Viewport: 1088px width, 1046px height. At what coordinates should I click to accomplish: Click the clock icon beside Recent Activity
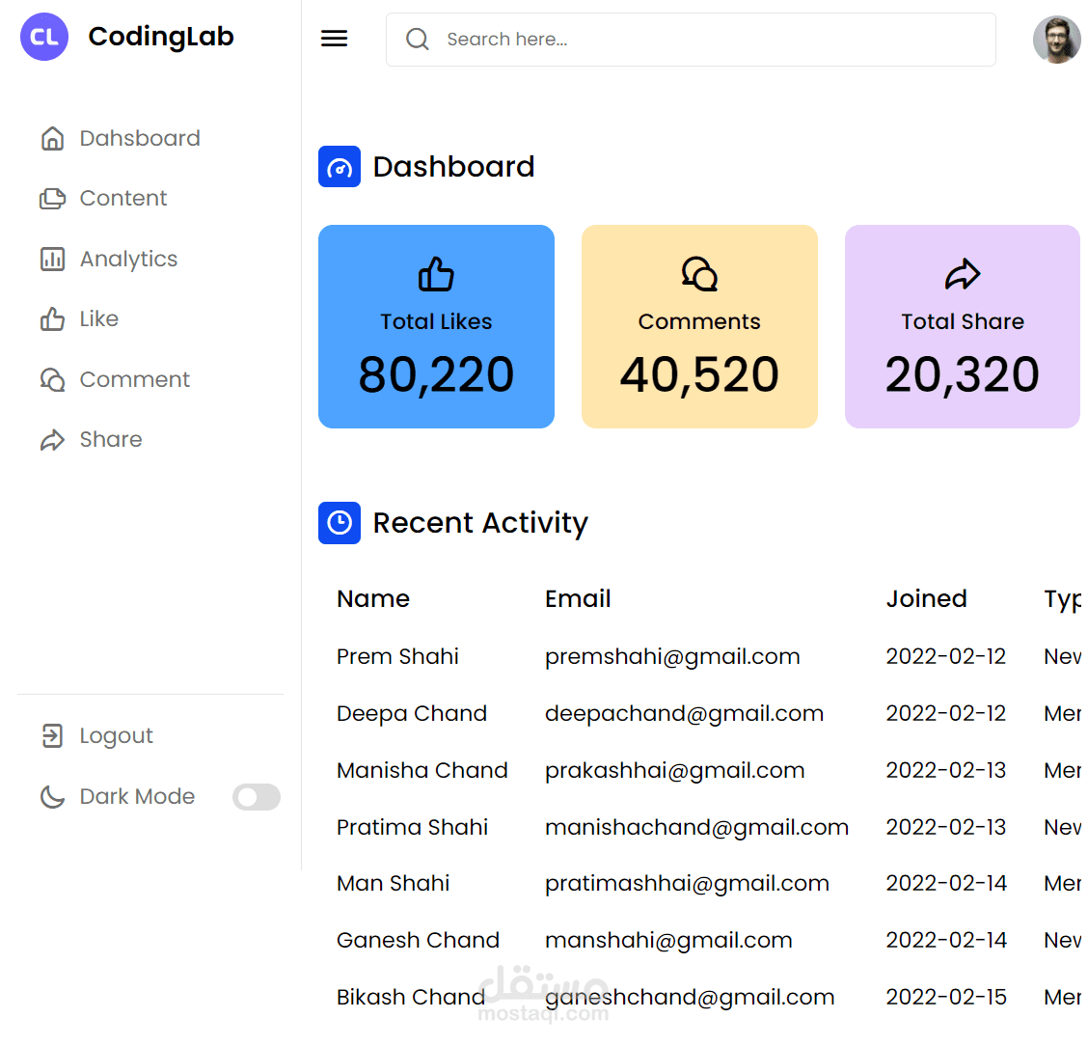point(340,523)
